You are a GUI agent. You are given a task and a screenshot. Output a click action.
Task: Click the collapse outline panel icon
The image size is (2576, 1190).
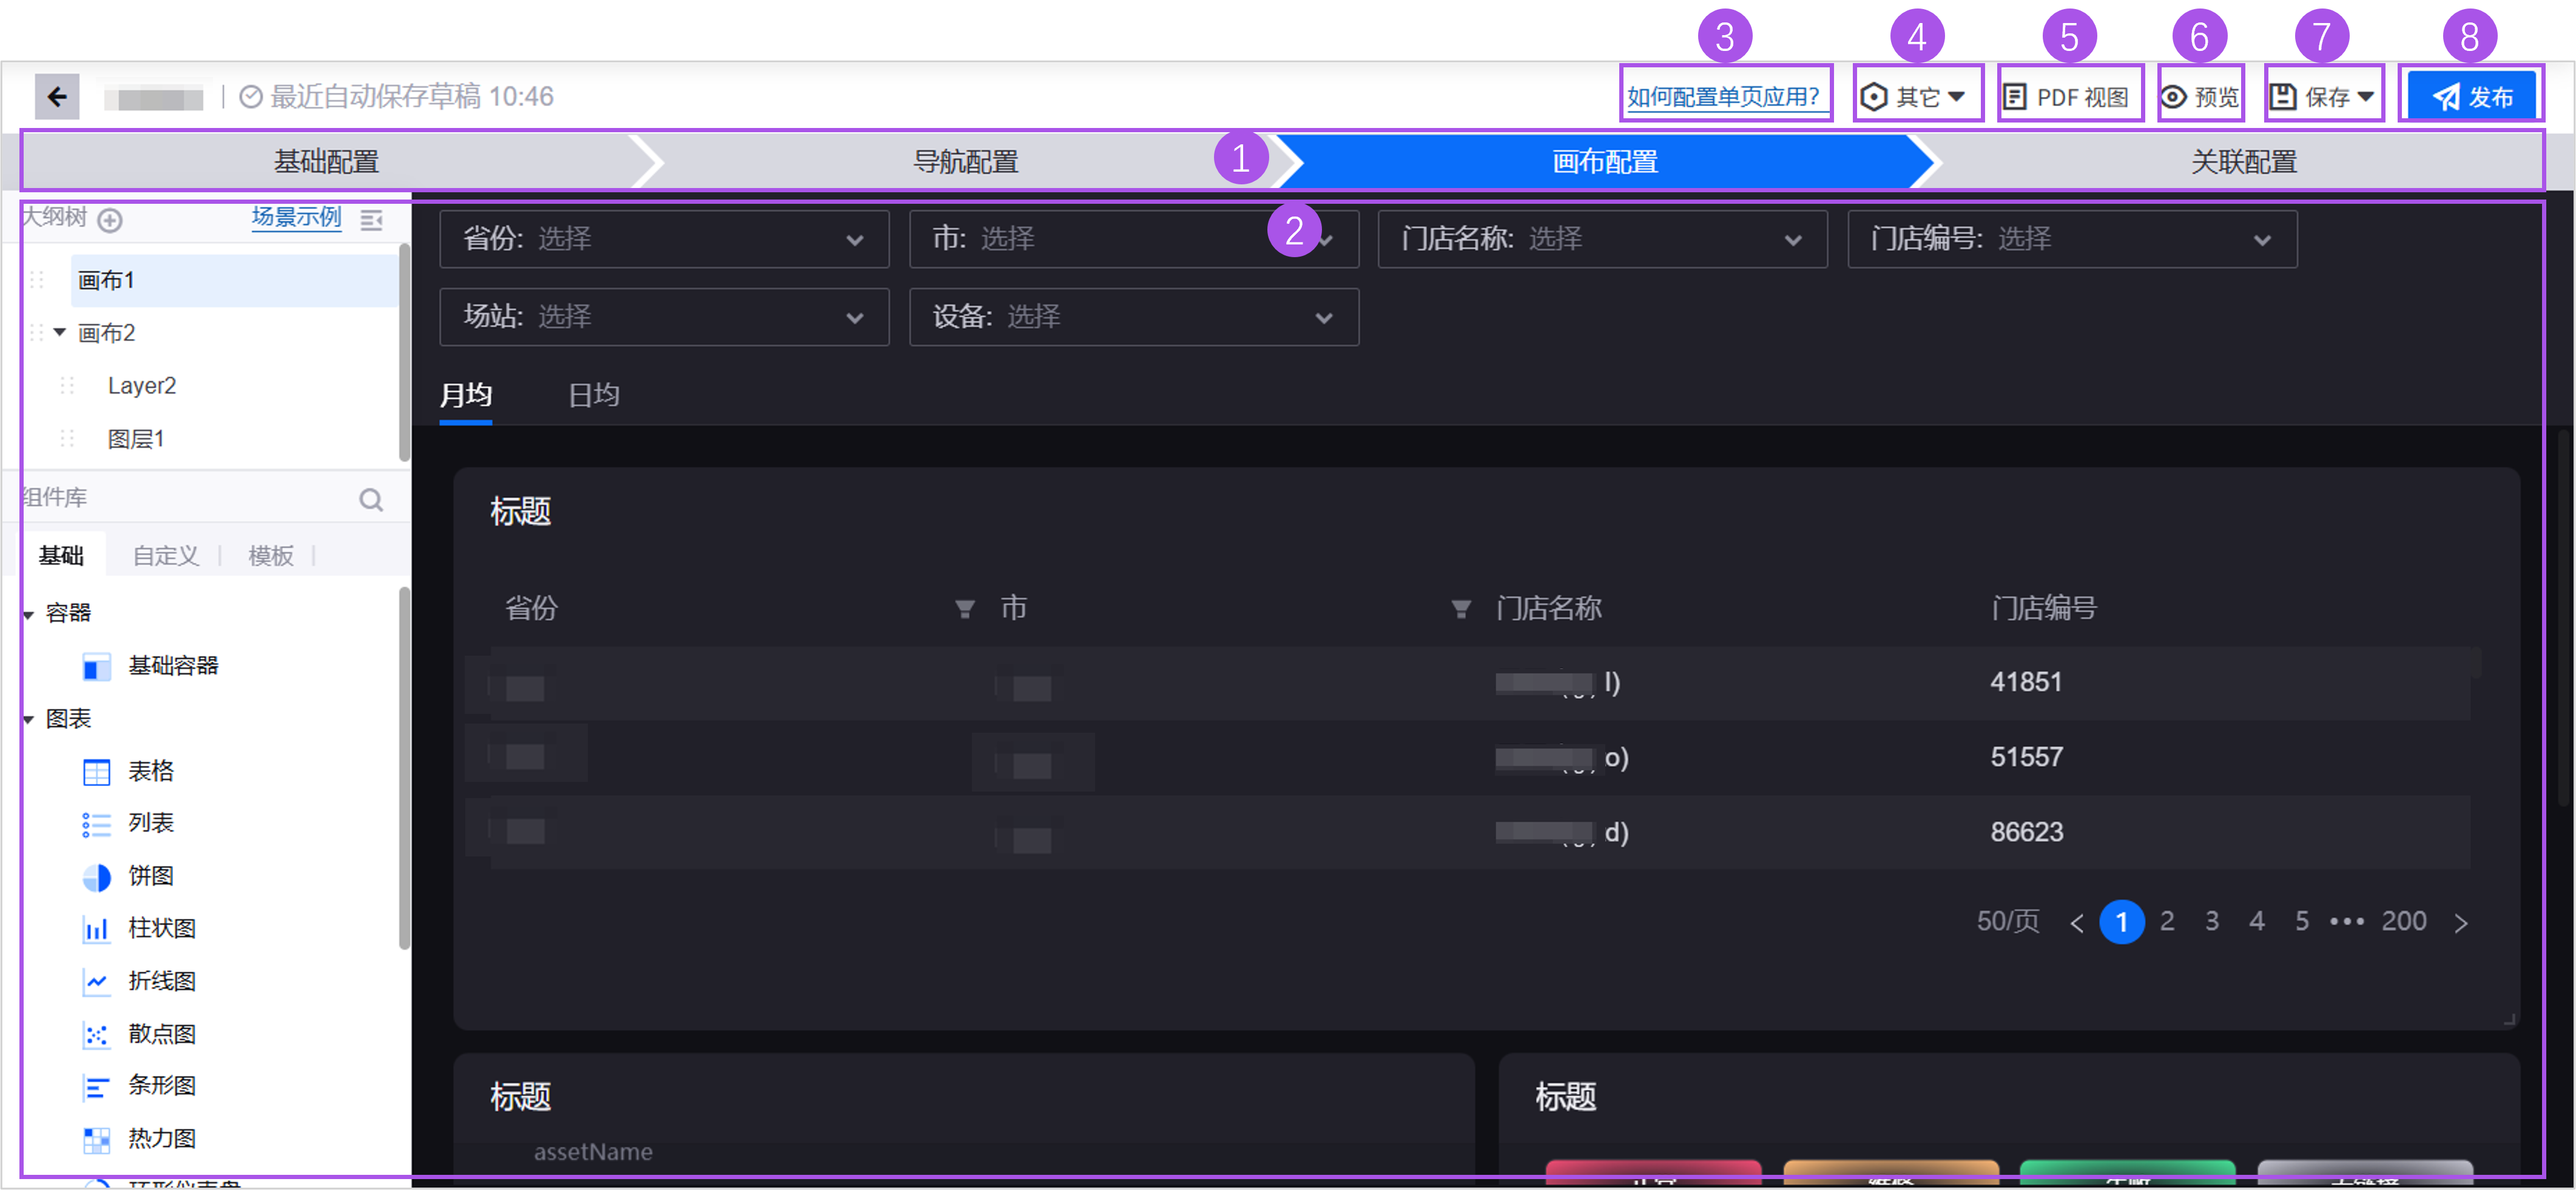tap(372, 220)
